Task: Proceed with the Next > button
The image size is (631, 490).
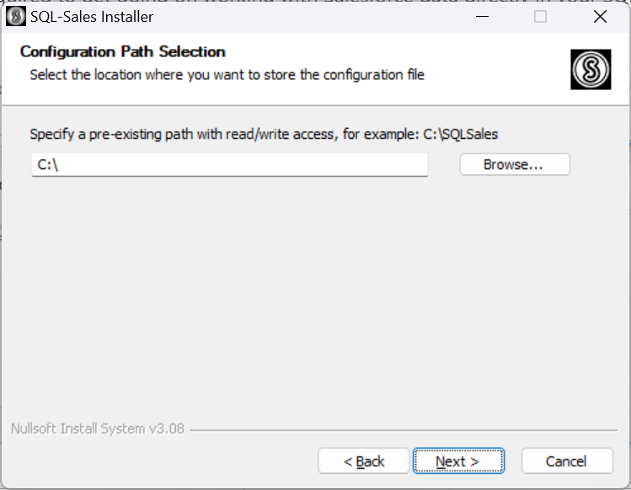Action: point(458,461)
